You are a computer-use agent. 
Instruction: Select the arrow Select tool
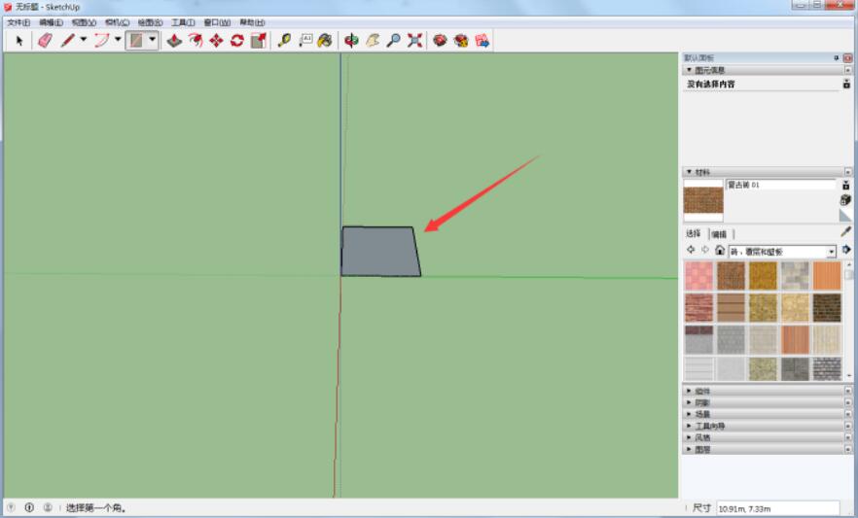tap(18, 40)
